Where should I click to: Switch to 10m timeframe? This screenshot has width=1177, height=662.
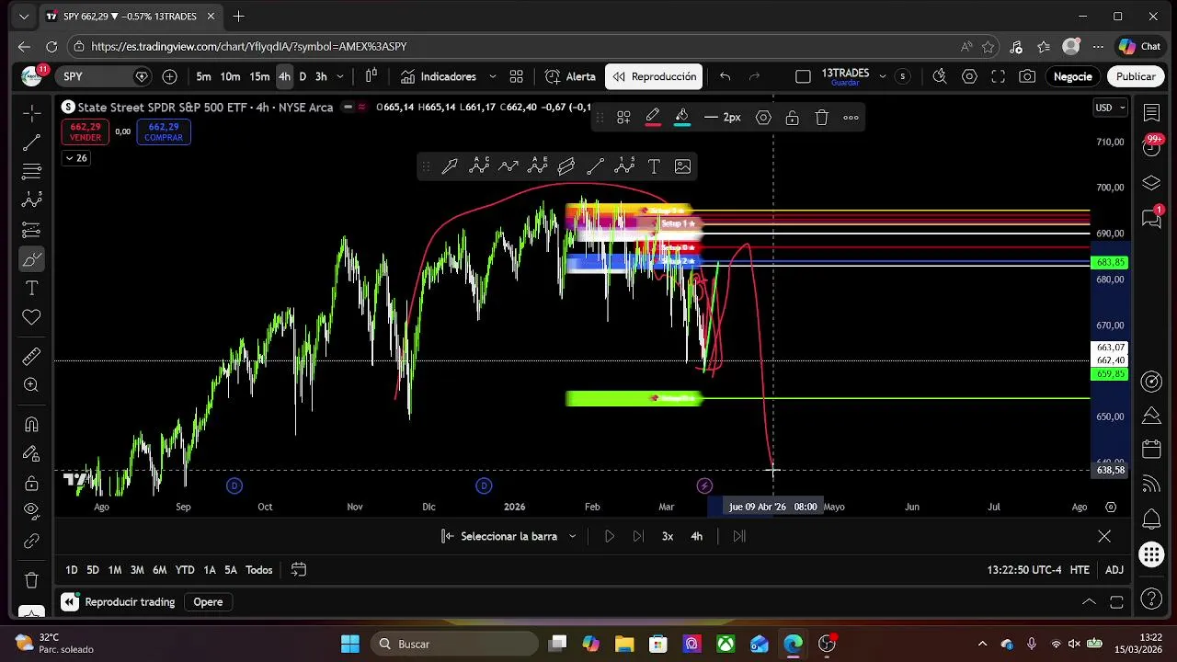click(230, 76)
